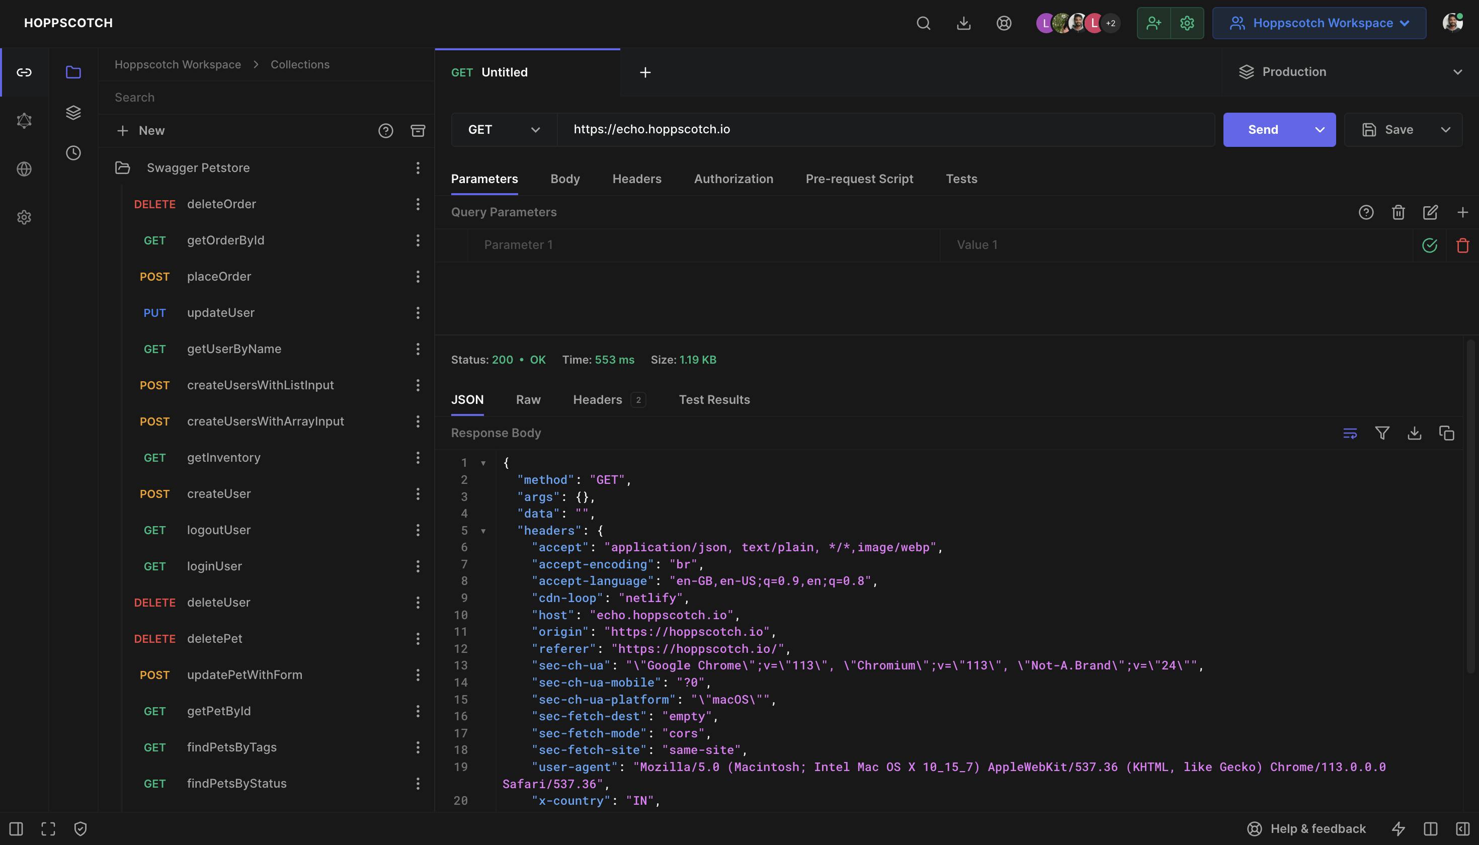This screenshot has width=1479, height=845.
Task: Open the GET method dropdown
Action: (502, 129)
